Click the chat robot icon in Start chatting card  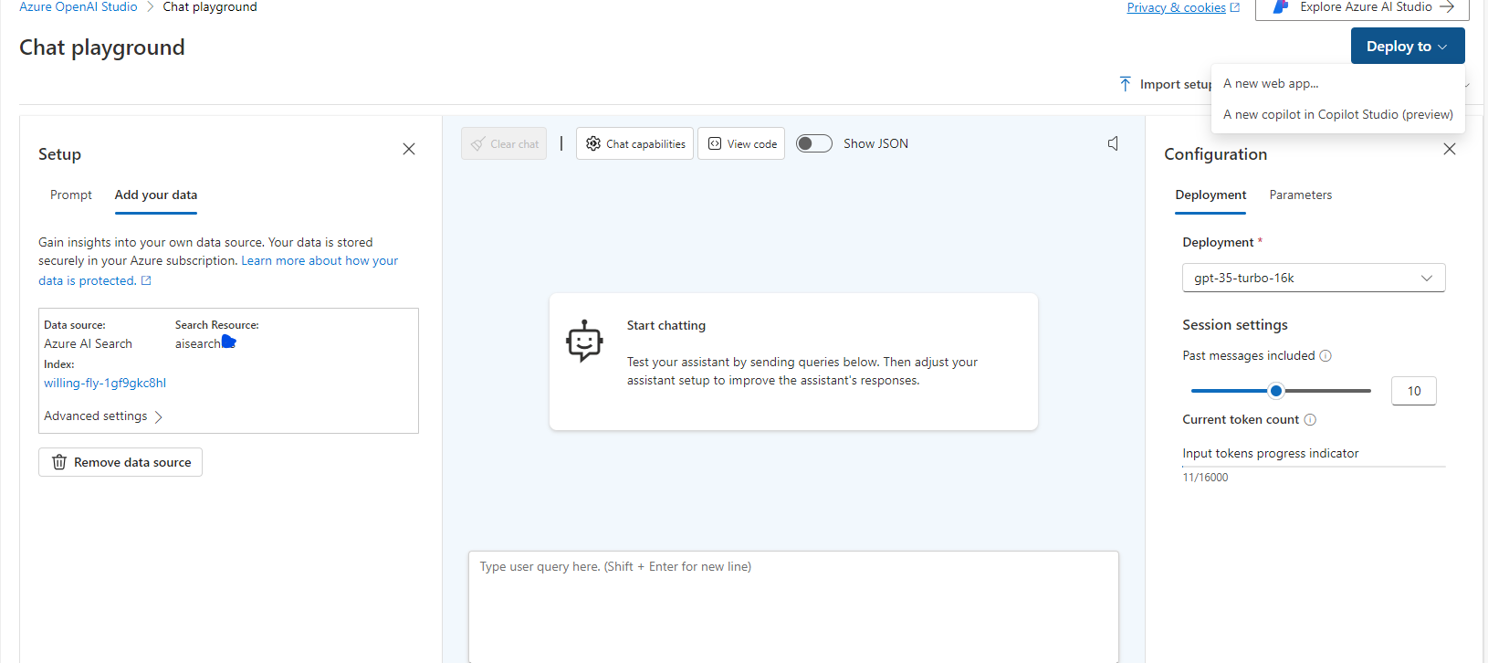(584, 342)
